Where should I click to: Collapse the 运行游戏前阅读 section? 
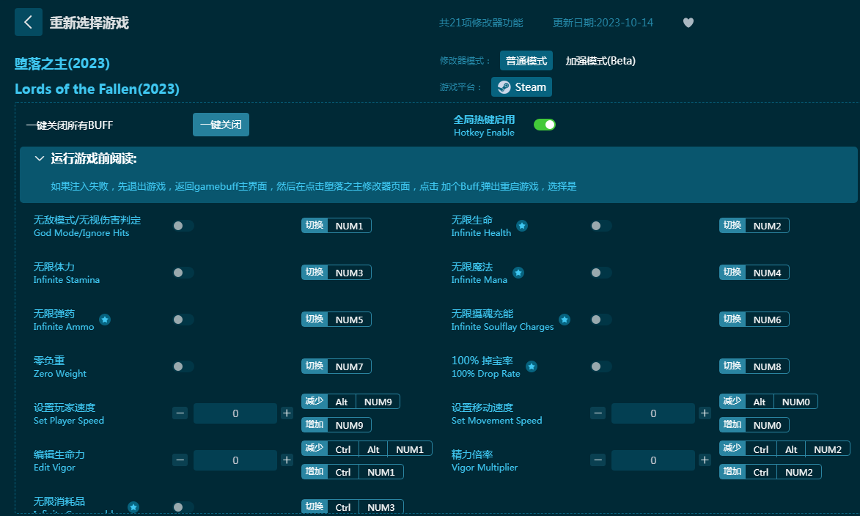click(40, 158)
